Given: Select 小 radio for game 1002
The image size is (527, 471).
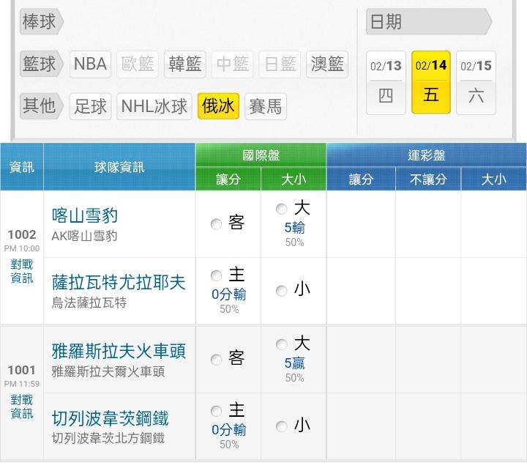Looking at the screenshot, I should coord(282,291).
